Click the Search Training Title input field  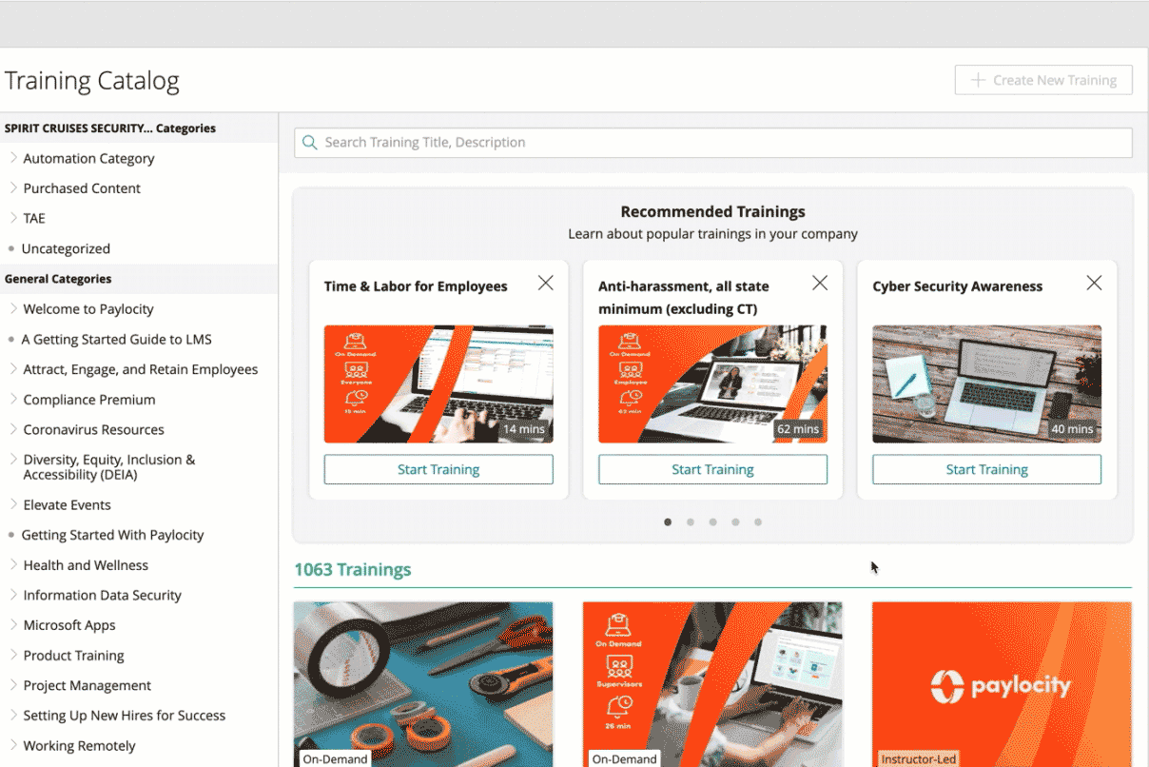[x=723, y=143]
